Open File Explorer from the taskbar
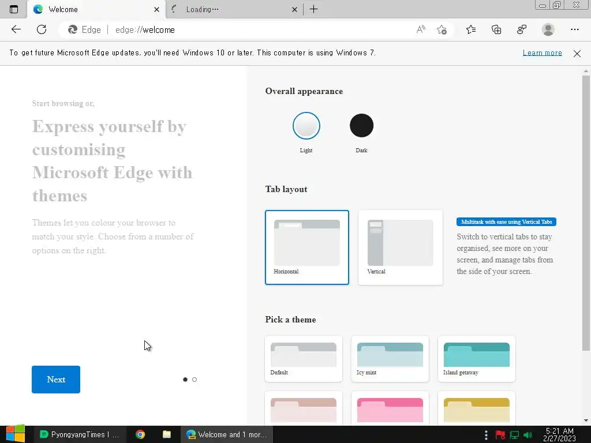Viewport: 591px width, 443px height. 167,434
